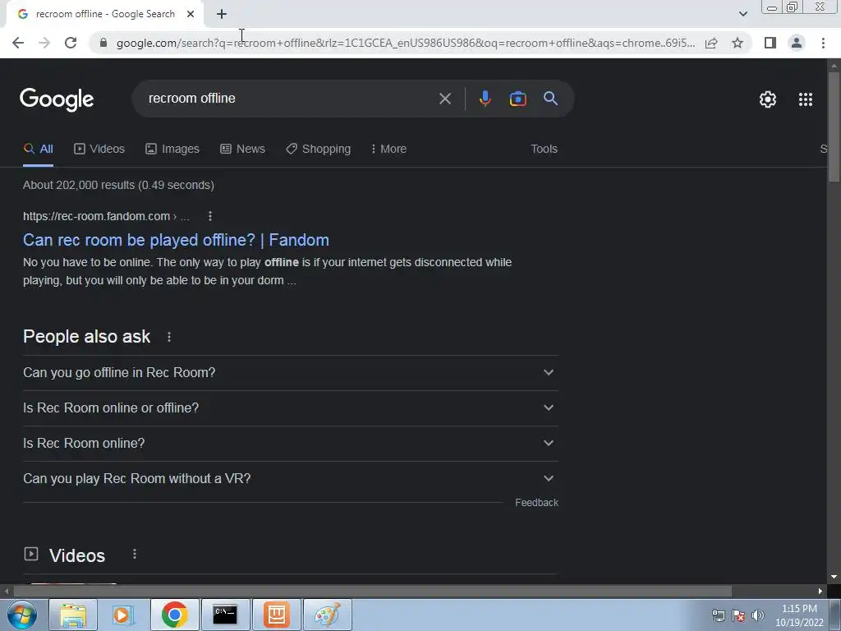
Task: Switch to the Images tab
Action: 172,149
